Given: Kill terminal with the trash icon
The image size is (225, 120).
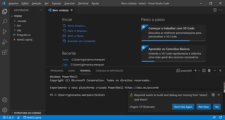Looking at the screenshot, I should coord(209,70).
